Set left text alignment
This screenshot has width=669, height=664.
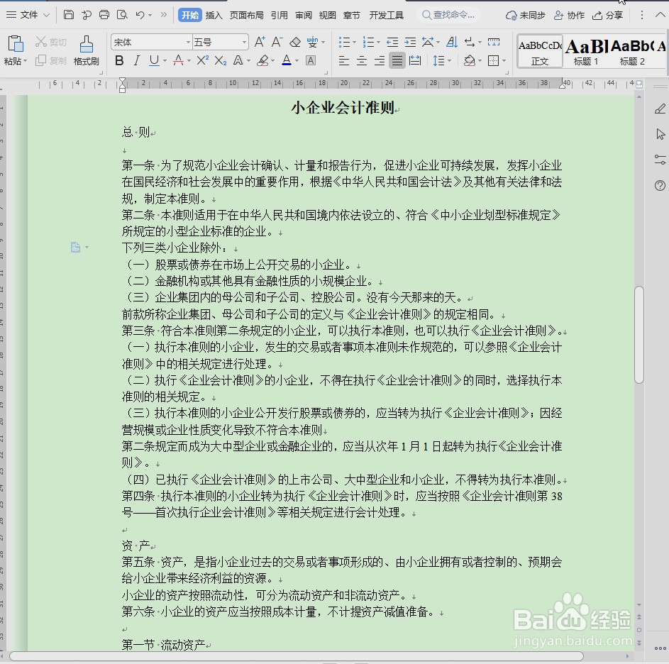click(344, 60)
